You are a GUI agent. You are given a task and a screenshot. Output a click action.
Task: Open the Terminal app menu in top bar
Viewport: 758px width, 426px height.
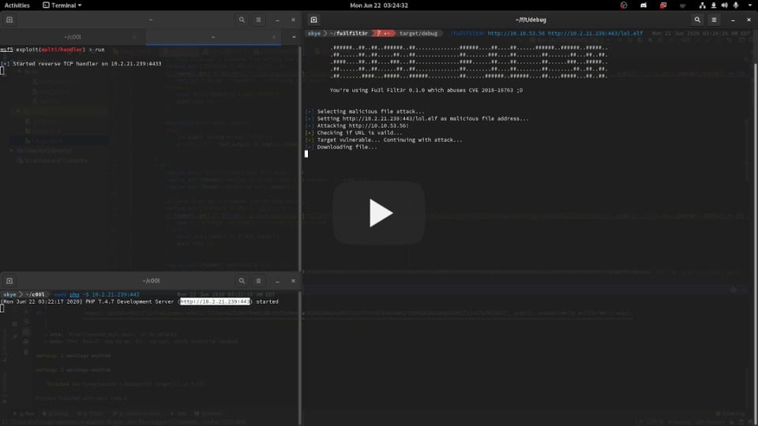(62, 6)
